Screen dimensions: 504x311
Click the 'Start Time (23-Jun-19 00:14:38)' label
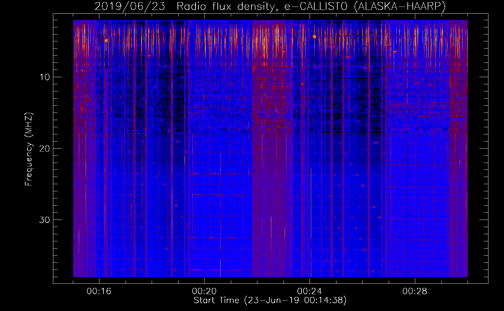coord(270,300)
